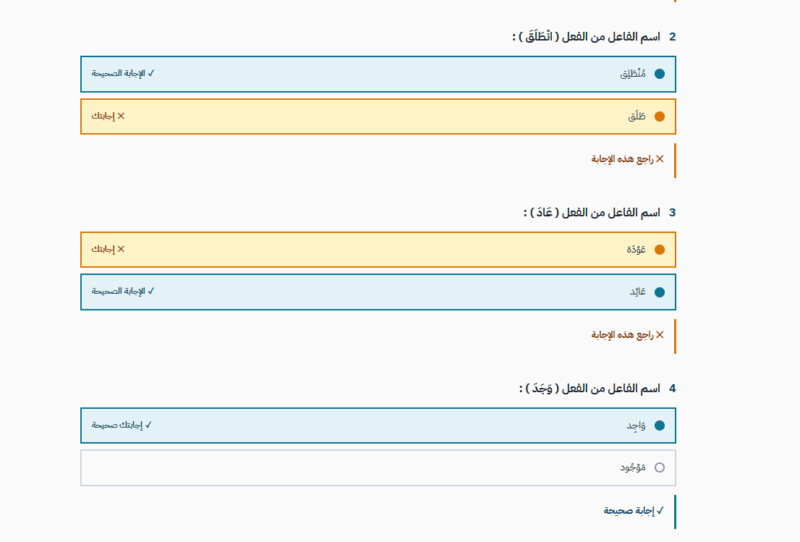The width and height of the screenshot is (800, 542).
Task: Click the راجع هذه الإجابة text under question 3
Action: (623, 335)
